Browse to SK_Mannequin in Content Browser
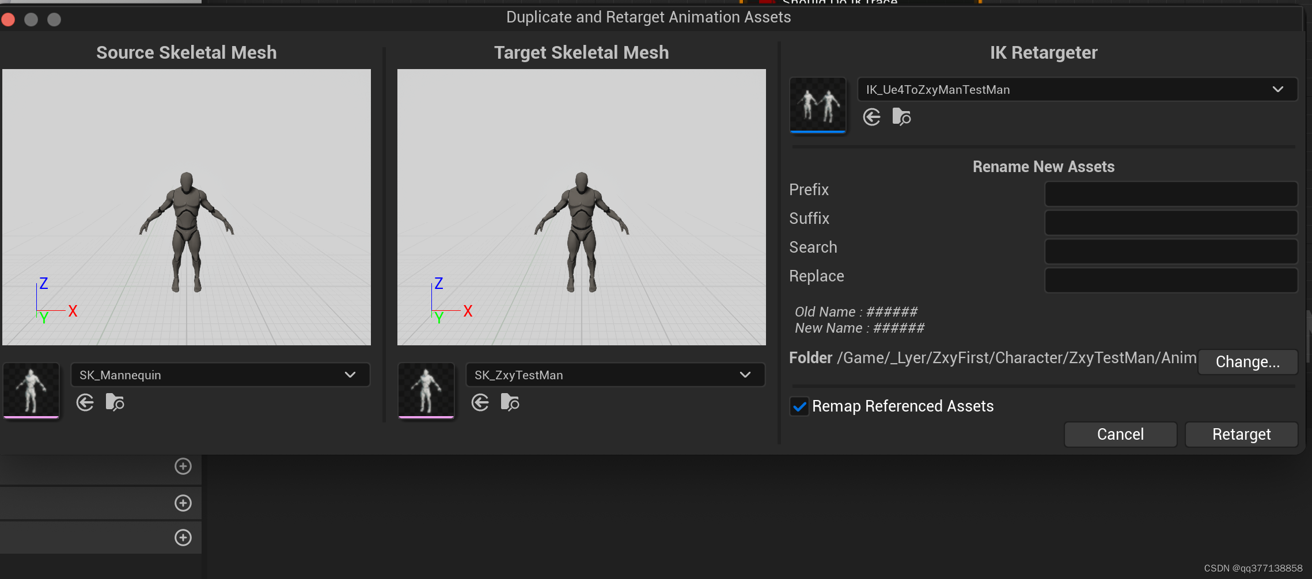This screenshot has width=1312, height=579. (x=115, y=402)
